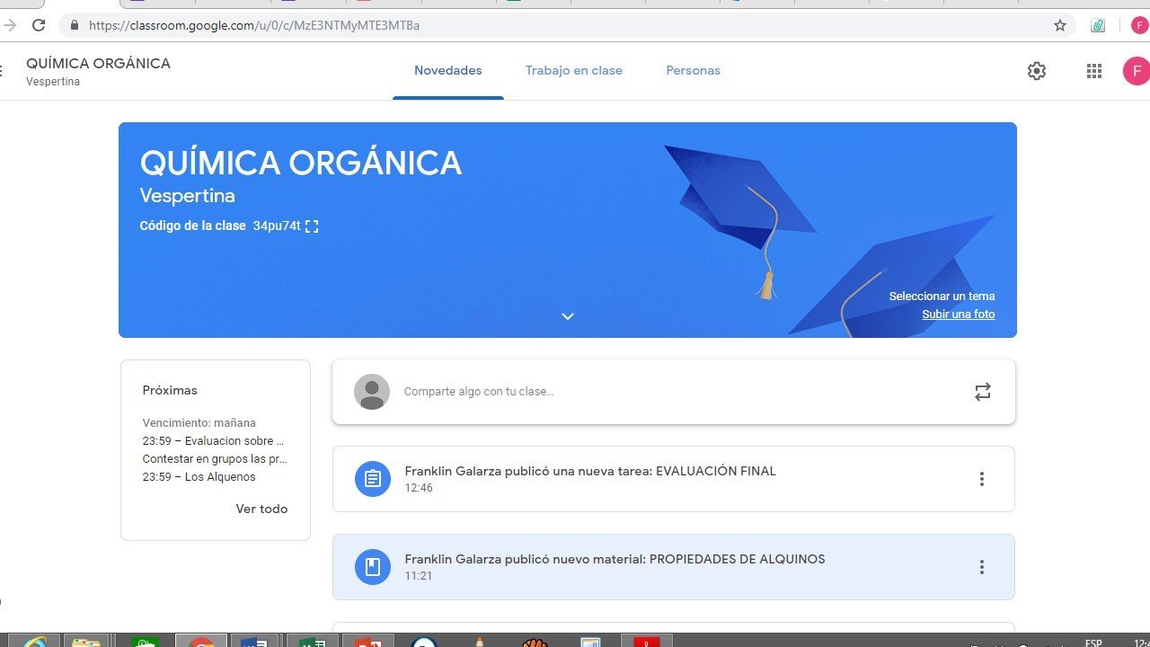Open options menu for EVALUACIÓN FINAL post
This screenshot has width=1150, height=647.
(982, 479)
